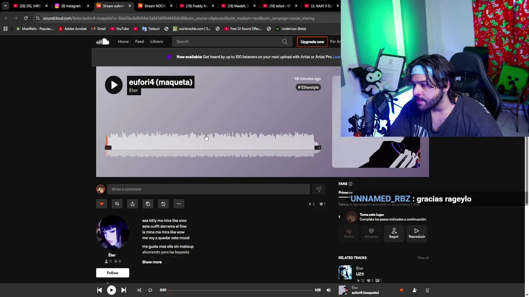Send the comment with the paper plane icon

[318, 189]
